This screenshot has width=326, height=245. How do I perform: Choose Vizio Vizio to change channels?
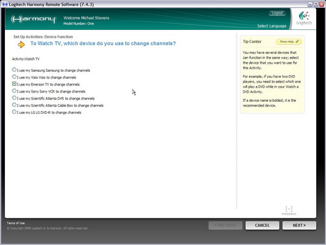14,77
